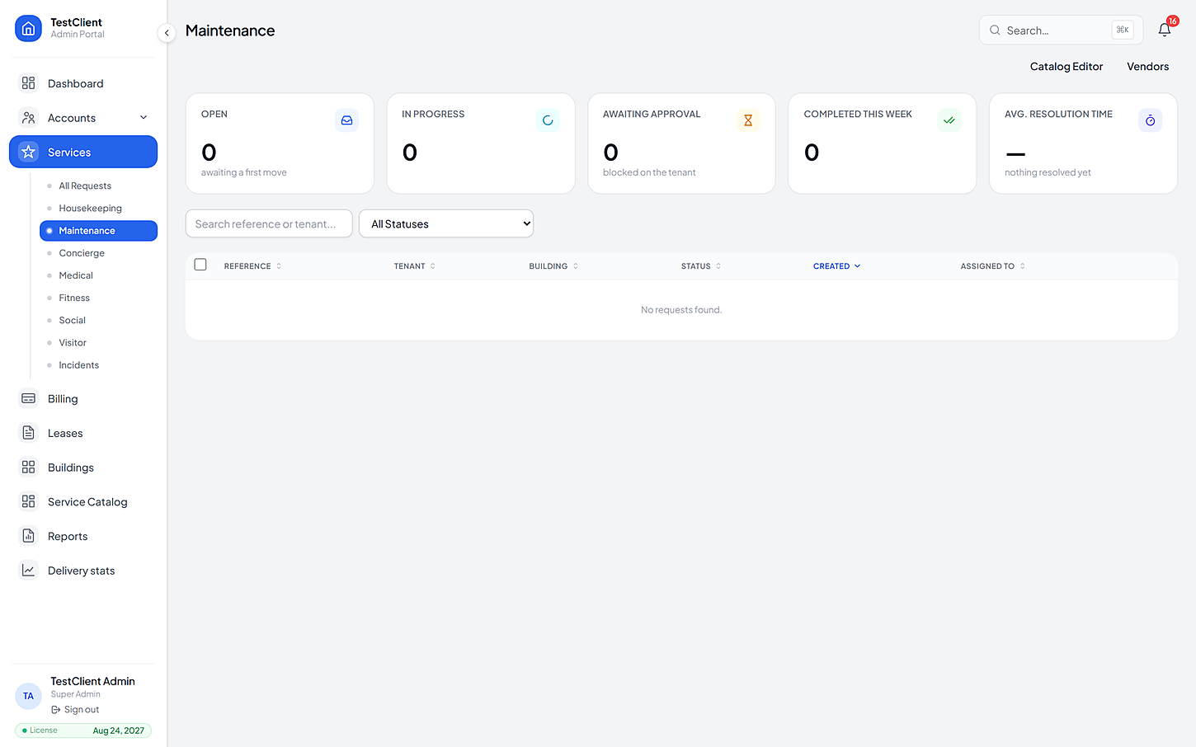Open the Catalog Editor link
The height and width of the screenshot is (747, 1196).
[x=1066, y=67]
